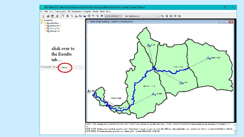Collapse the Simulation Runs tree node

pos(42,23)
